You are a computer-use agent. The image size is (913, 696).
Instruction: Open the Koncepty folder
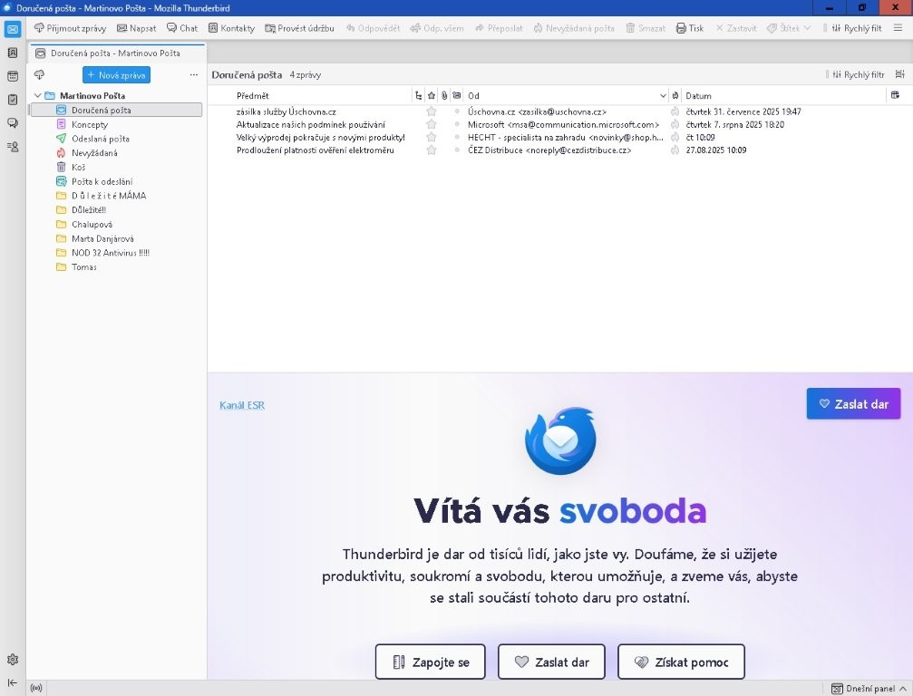point(116,124)
